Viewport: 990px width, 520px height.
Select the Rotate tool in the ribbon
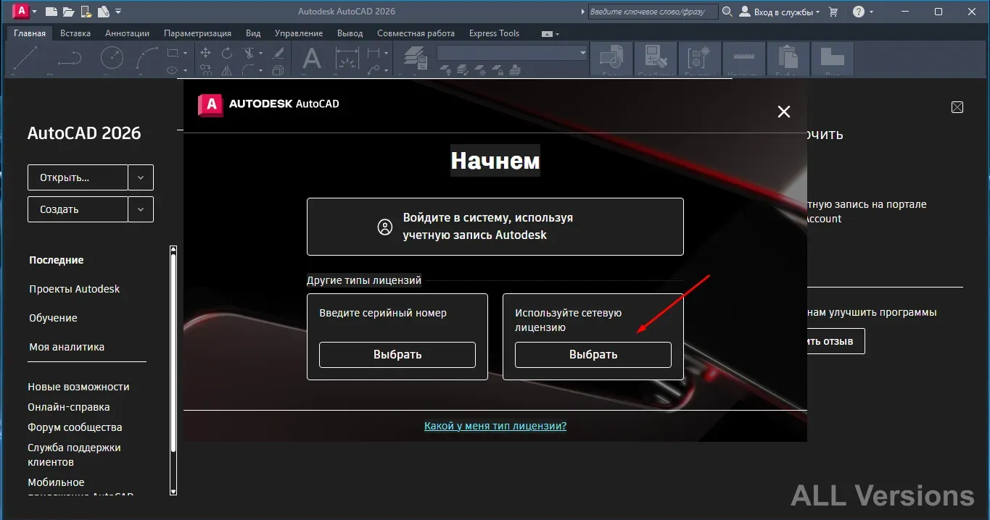(227, 53)
